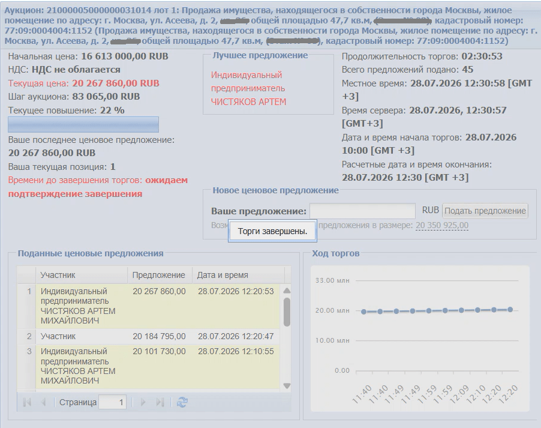This screenshot has width=541, height=428.
Task: Click the 'Подать предложение' button
Action: click(485, 211)
